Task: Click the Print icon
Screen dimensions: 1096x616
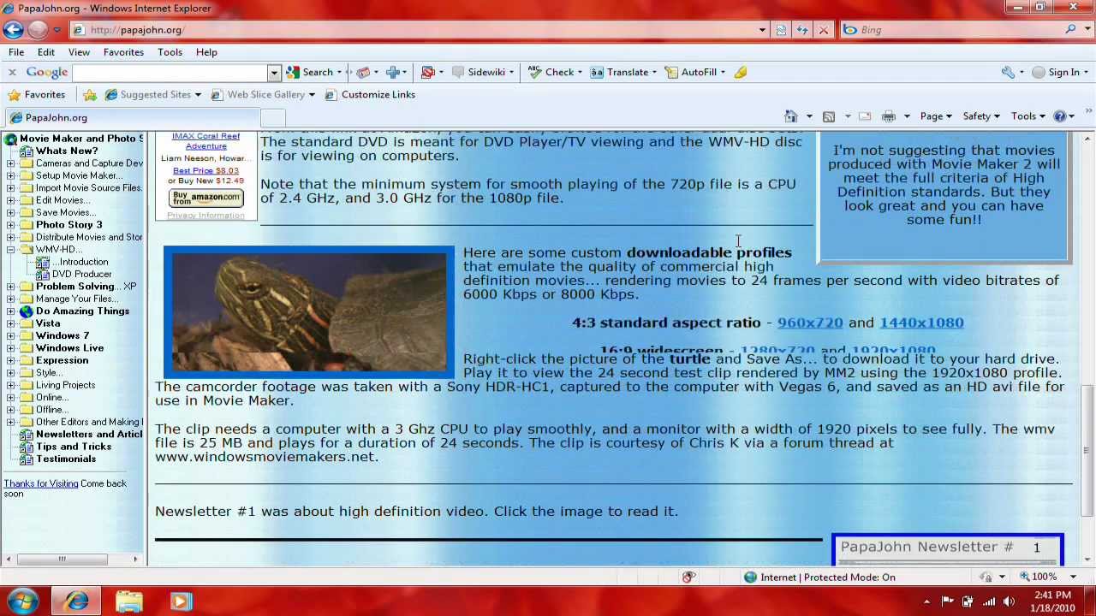Action: coord(889,116)
